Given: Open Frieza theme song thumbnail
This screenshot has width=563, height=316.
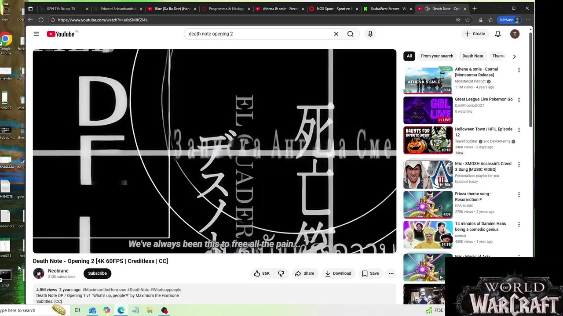Looking at the screenshot, I should click(x=428, y=205).
